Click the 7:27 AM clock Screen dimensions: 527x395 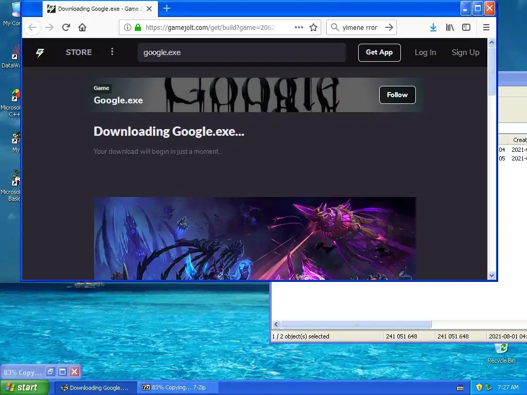pos(508,387)
